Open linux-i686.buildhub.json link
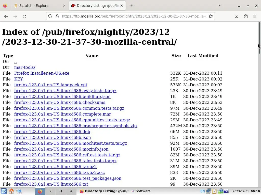Image resolution: width=261 pixels, height=195 pixels. [x=62, y=96]
